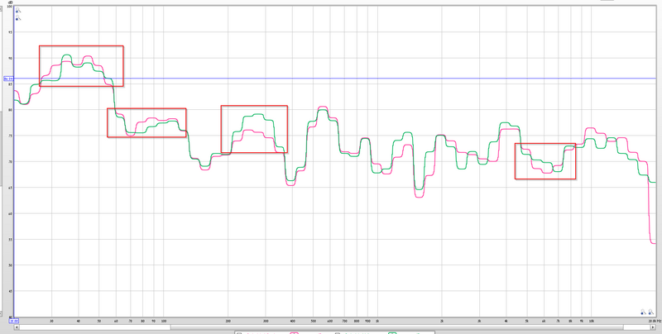Click the right horizontal zoom icon near 20k
The width and height of the screenshot is (662, 334).
(651, 312)
